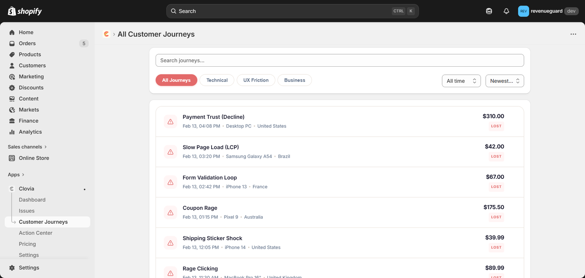Open Dashboard under Clovia
The height and width of the screenshot is (278, 585).
(x=32, y=200)
